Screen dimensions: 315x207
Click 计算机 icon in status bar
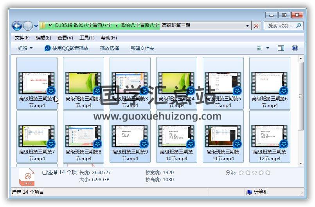tap(249, 192)
